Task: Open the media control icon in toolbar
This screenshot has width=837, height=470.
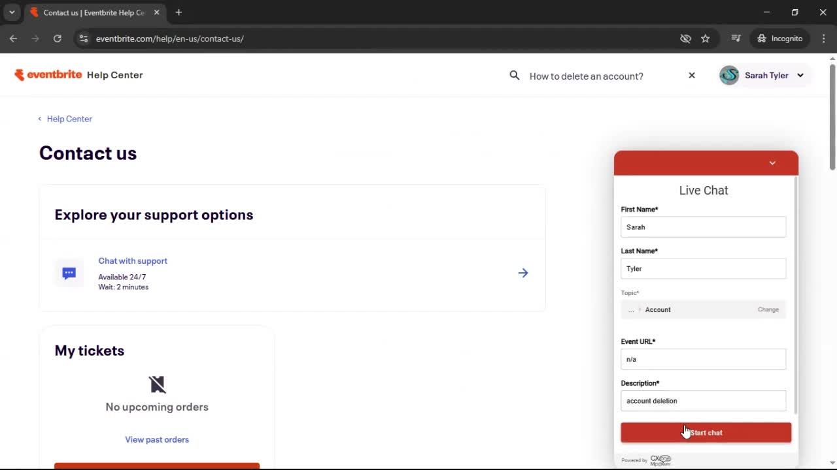Action: point(736,39)
